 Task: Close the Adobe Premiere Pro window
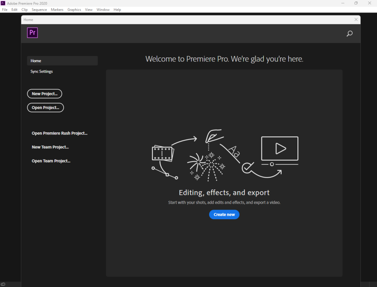pyautogui.click(x=370, y=3)
